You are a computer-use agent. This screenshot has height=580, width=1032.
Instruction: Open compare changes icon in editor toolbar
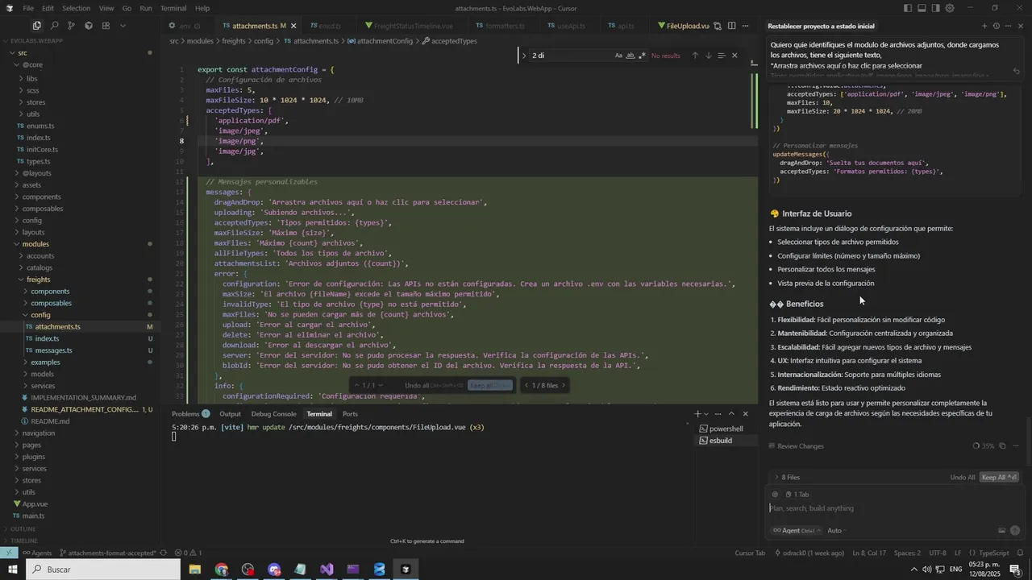coord(718,26)
